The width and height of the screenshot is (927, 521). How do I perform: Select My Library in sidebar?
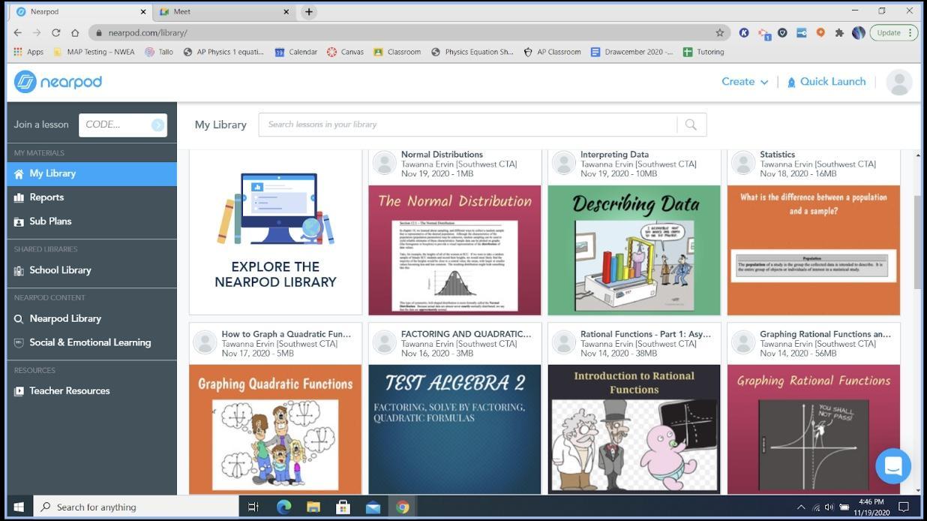(91, 173)
